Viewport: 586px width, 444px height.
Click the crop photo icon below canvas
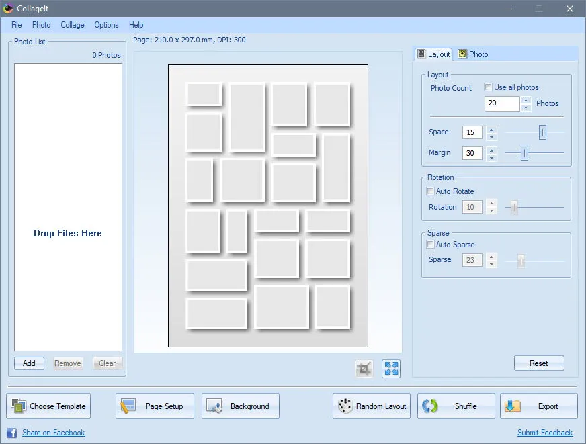364,369
